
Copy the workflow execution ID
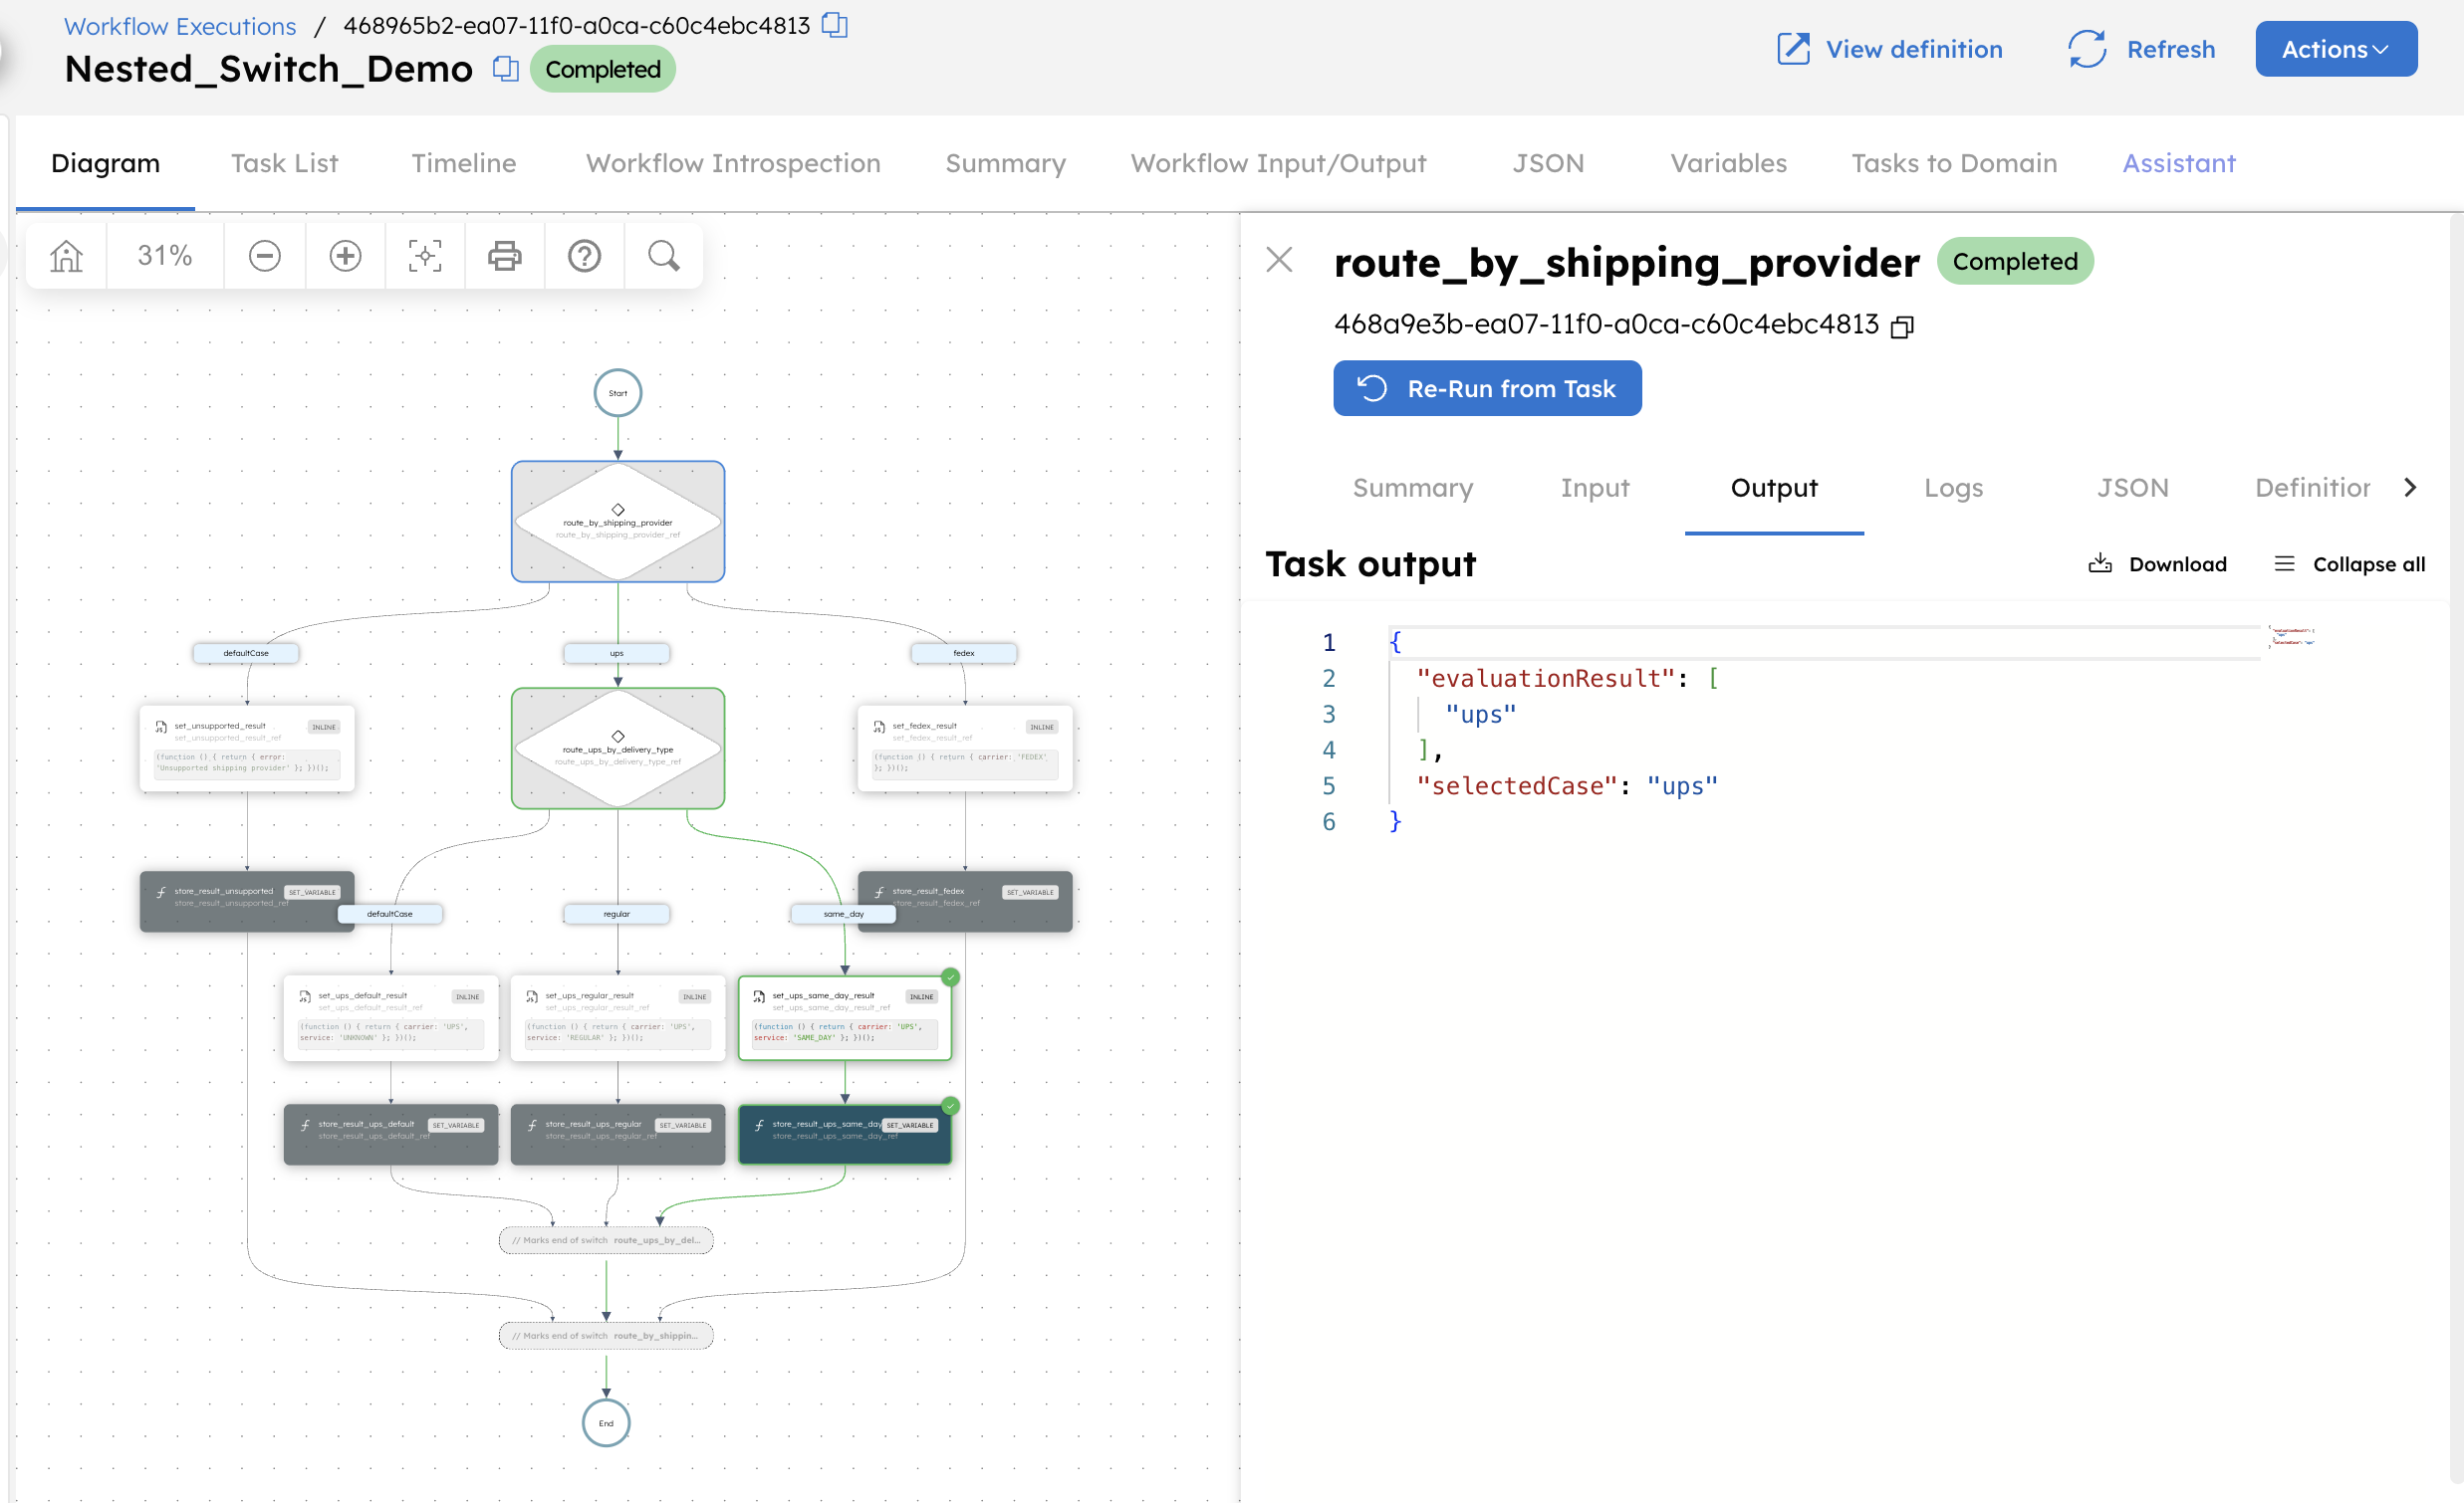click(835, 25)
